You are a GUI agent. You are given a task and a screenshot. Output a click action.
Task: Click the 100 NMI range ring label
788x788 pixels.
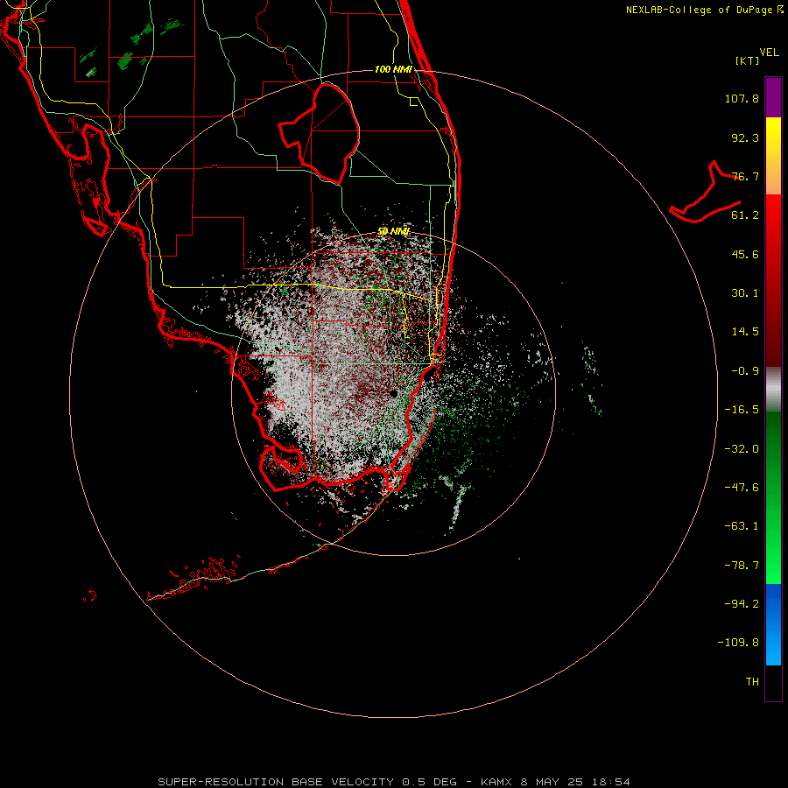393,69
